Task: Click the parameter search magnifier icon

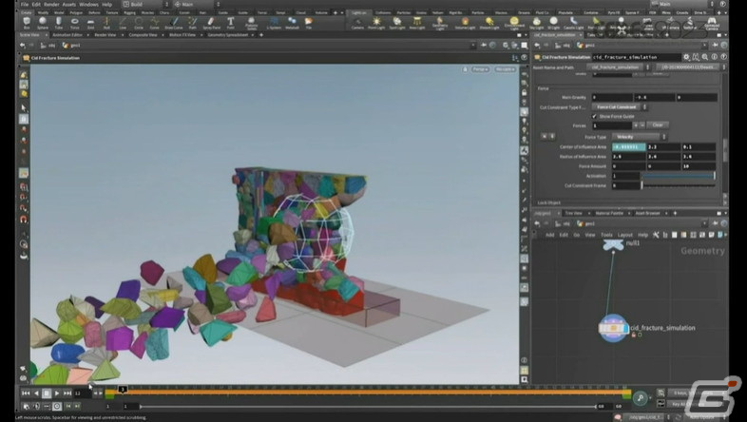Action: 704,57
